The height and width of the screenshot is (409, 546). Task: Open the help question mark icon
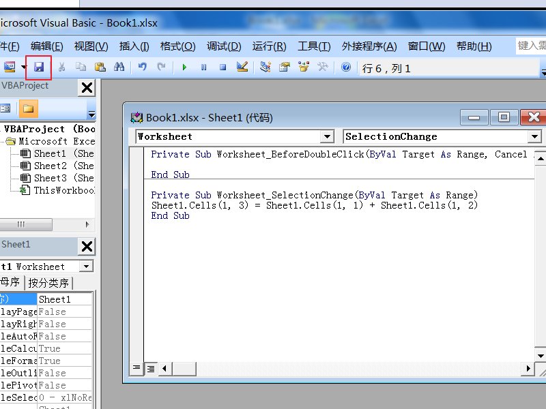346,67
